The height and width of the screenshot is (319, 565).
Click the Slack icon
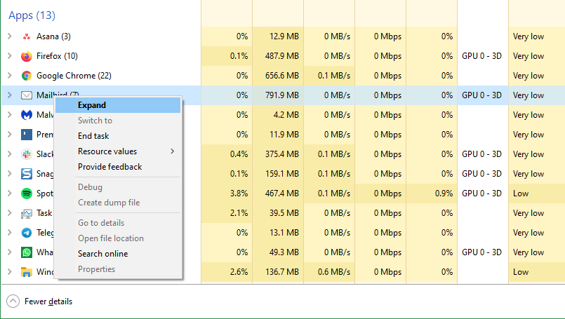click(27, 154)
